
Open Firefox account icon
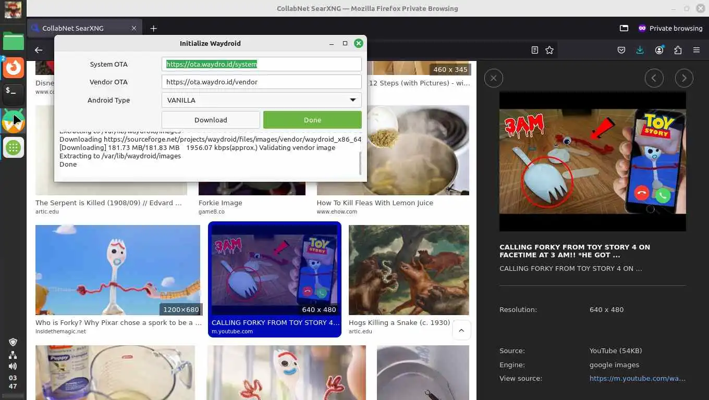tap(659, 50)
